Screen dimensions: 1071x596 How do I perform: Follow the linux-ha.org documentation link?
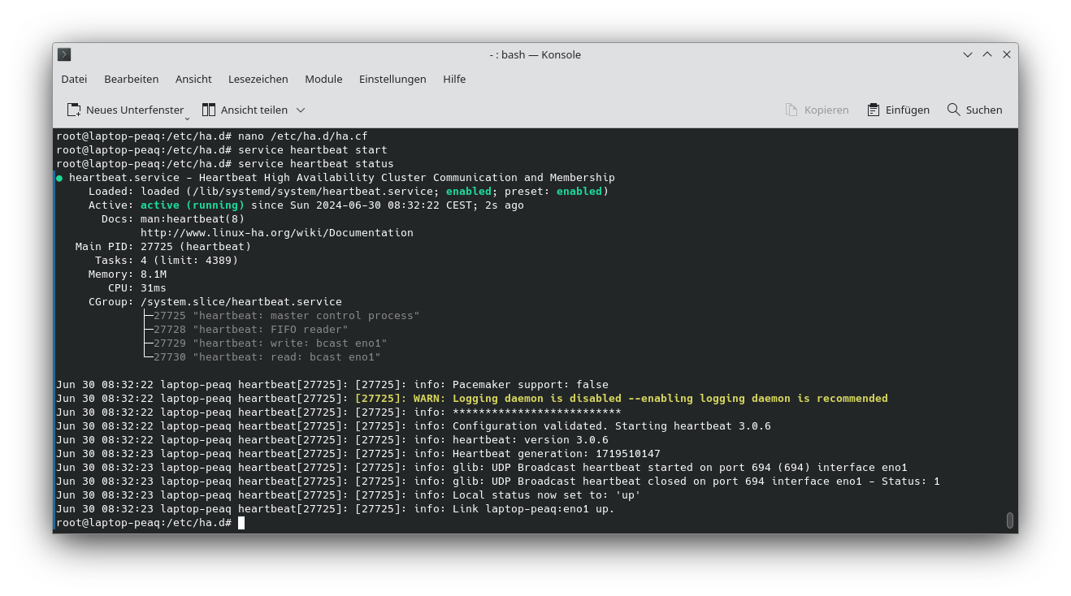tap(277, 232)
